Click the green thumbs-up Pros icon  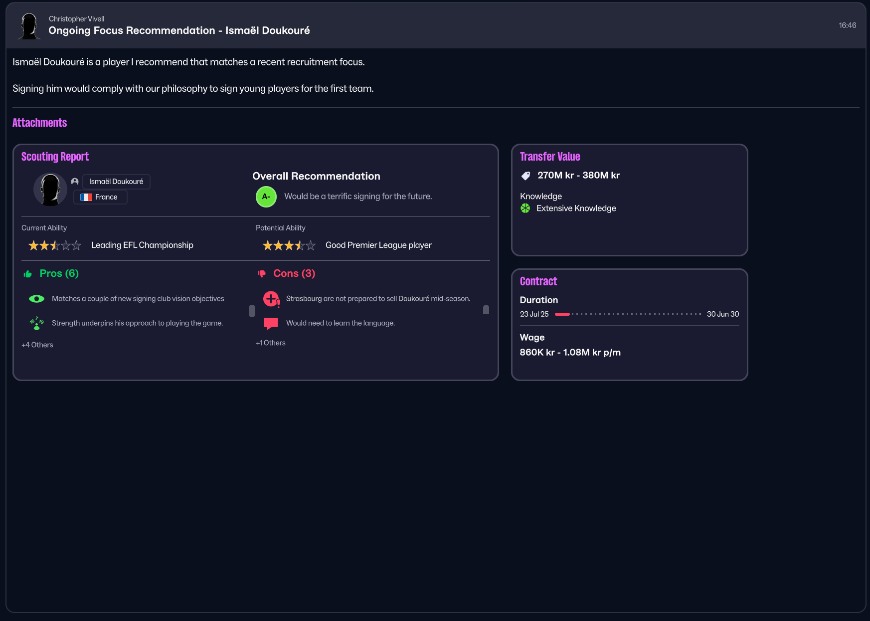28,274
